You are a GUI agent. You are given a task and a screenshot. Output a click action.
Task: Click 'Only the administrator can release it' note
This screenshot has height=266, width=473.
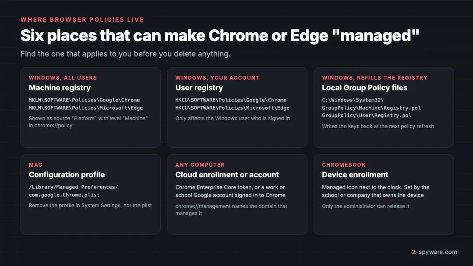tap(366, 206)
